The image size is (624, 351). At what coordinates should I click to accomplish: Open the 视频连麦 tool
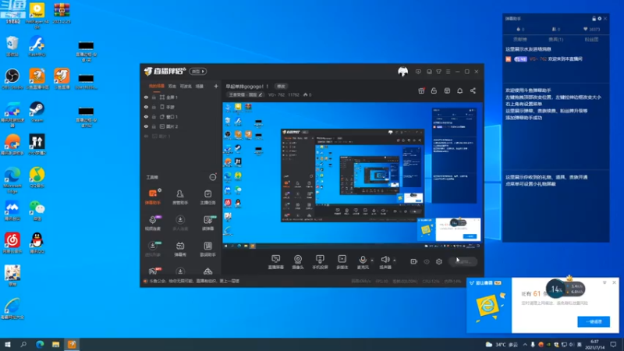(x=153, y=223)
